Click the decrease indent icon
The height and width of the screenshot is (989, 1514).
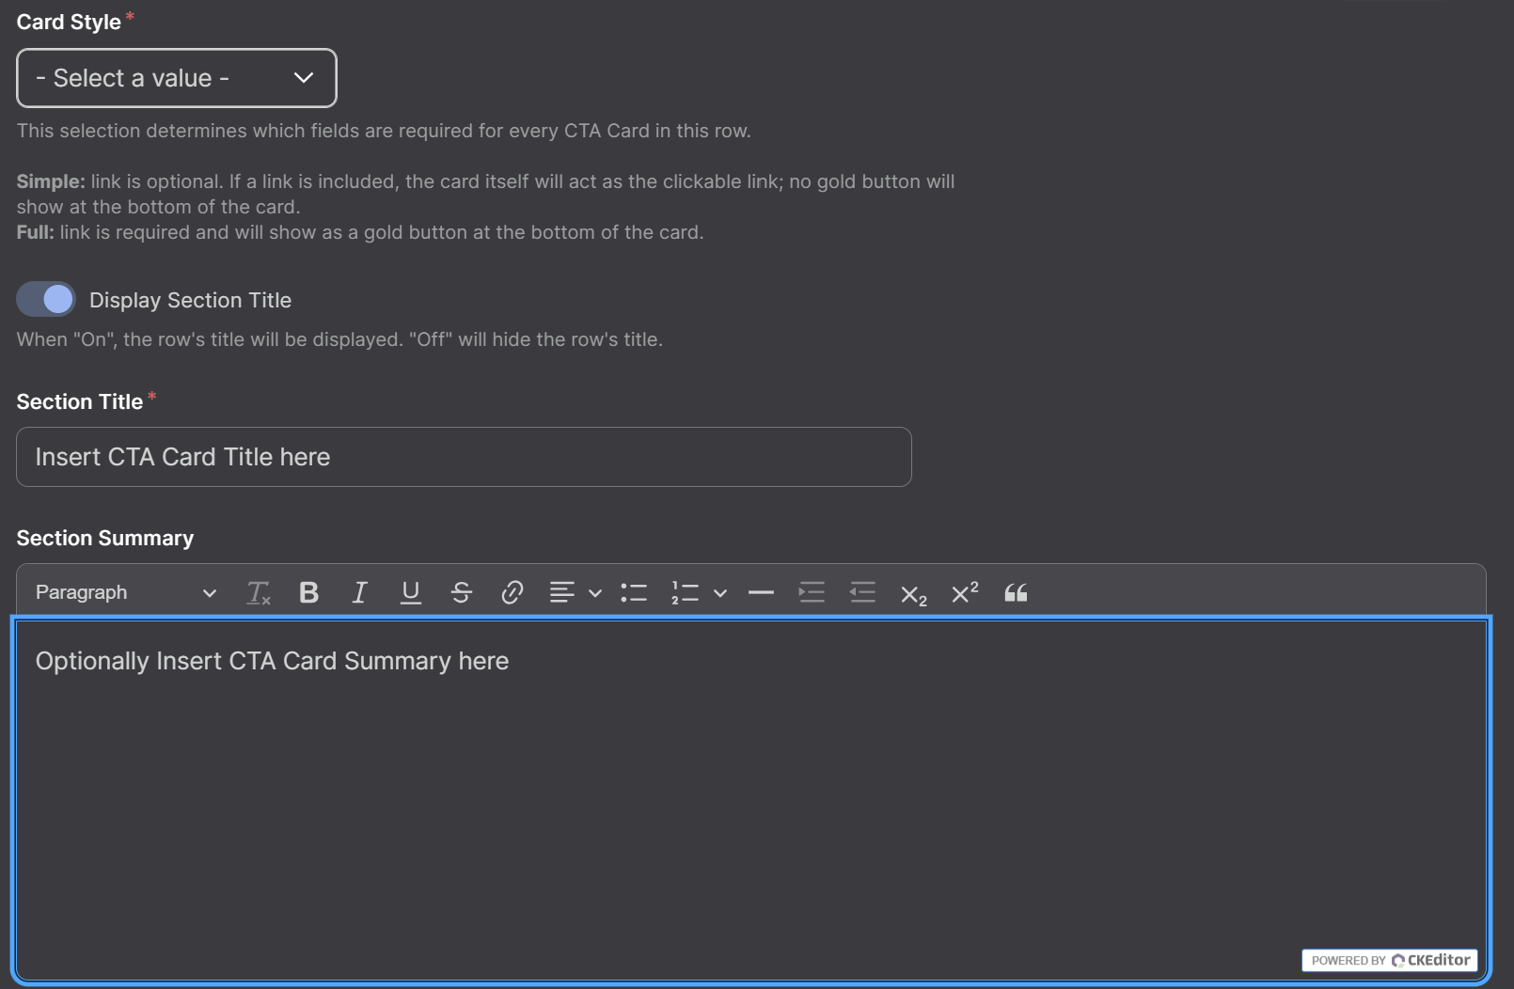[862, 592]
